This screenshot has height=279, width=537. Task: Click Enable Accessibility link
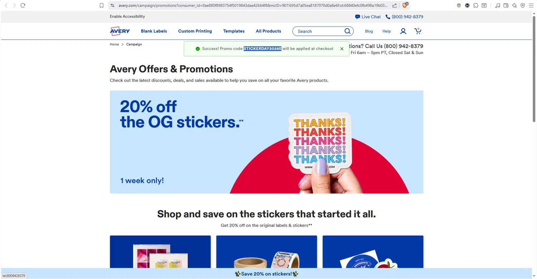pos(127,16)
